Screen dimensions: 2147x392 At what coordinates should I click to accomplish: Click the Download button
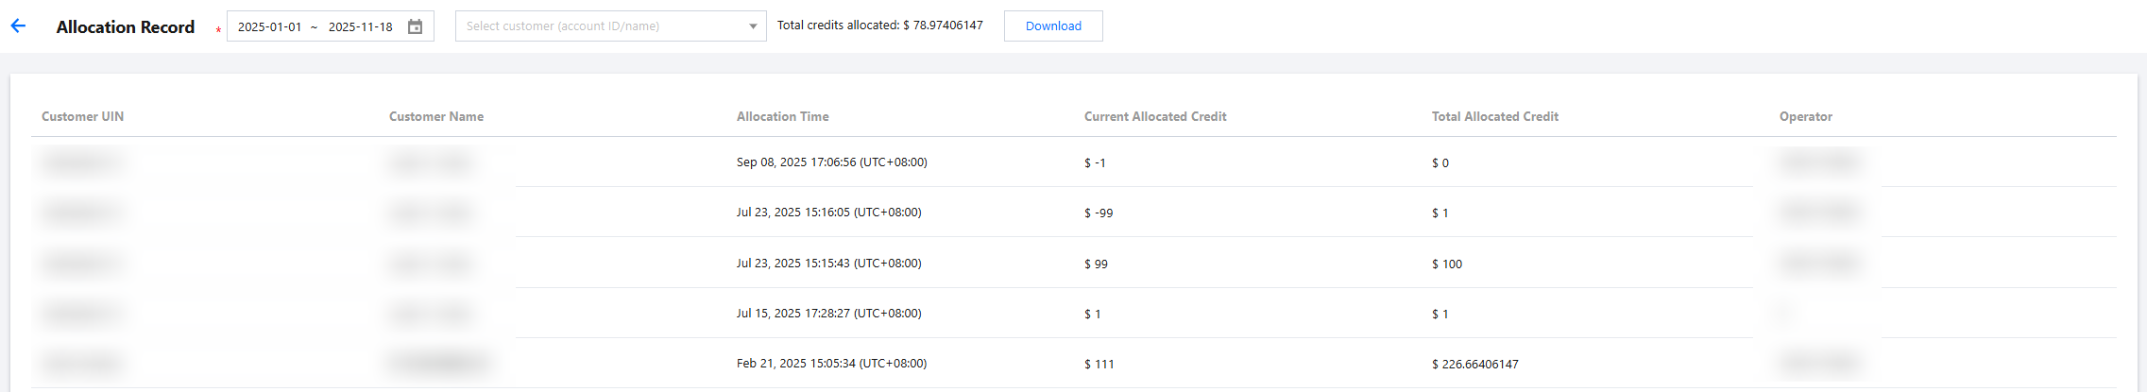(1053, 26)
